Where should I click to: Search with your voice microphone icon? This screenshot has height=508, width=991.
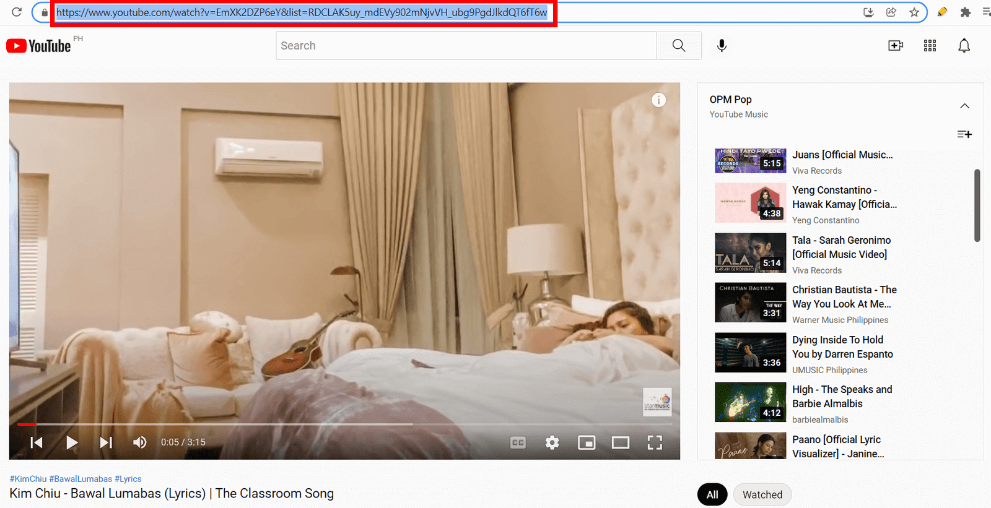click(x=722, y=46)
